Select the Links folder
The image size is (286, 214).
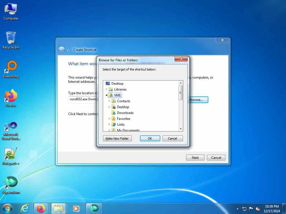pos(118,124)
